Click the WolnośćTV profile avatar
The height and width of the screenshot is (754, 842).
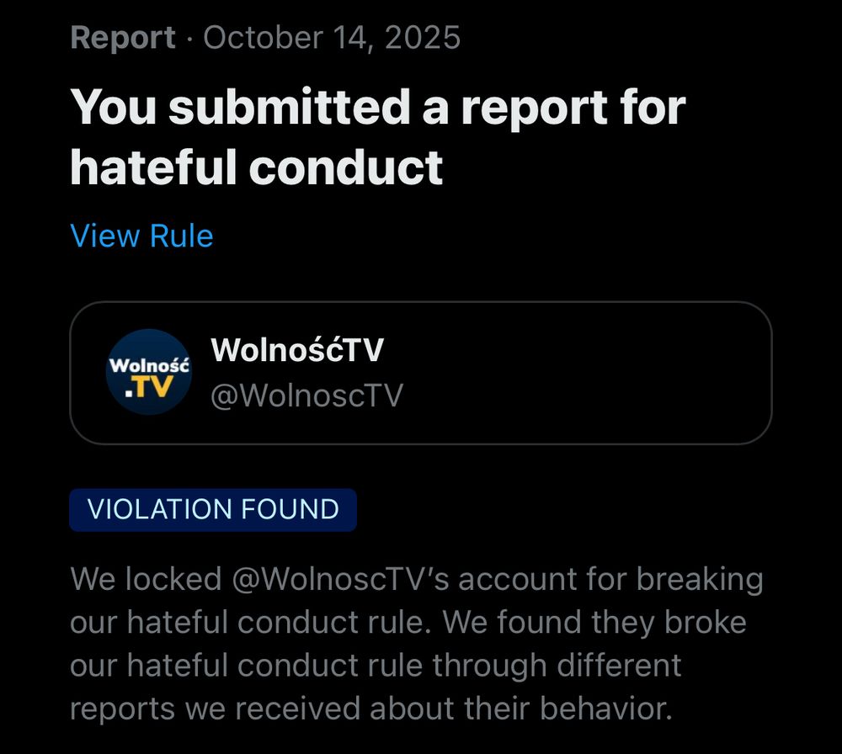pyautogui.click(x=149, y=372)
